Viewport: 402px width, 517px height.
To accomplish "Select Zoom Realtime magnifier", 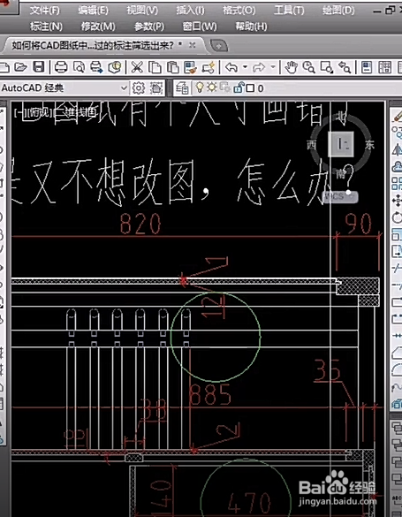I will pos(308,67).
